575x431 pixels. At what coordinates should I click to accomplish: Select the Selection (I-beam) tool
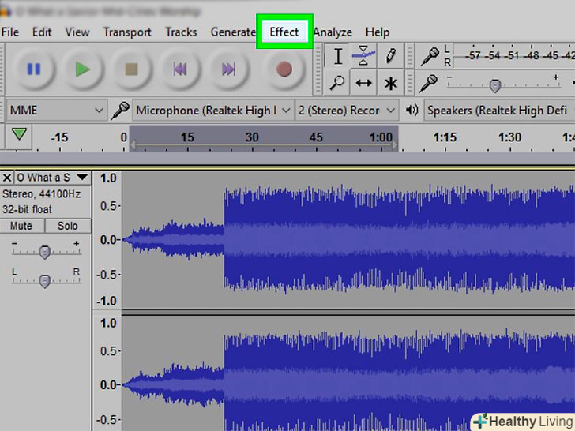click(x=338, y=56)
